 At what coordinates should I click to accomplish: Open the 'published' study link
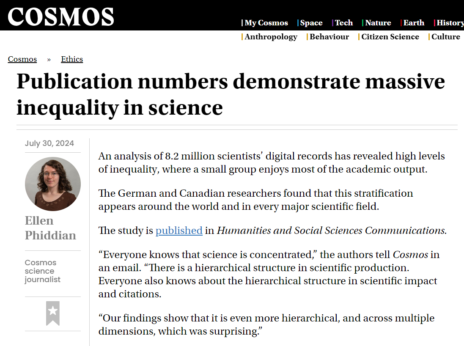tap(179, 231)
